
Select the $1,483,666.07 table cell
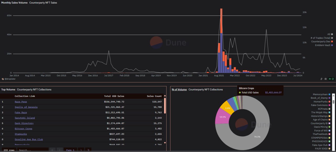(x=115, y=129)
